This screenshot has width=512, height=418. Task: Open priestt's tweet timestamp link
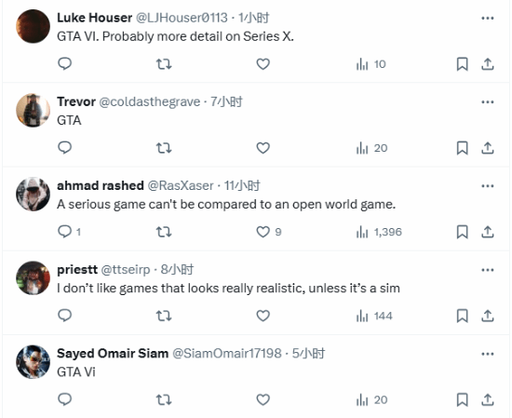tap(177, 270)
